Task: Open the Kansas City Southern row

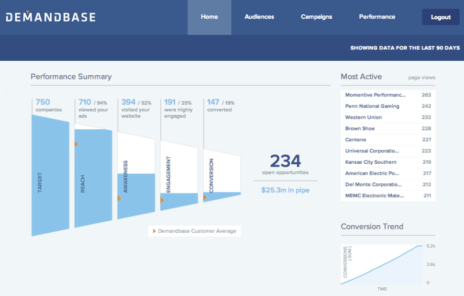Action: 388,162
